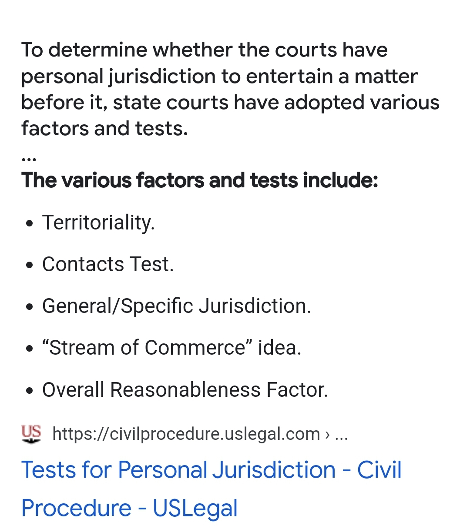Click the Stream of Commerce idea item

pyautogui.click(x=171, y=348)
